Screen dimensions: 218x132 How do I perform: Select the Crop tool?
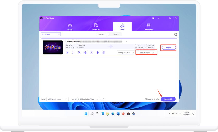coord(73,52)
